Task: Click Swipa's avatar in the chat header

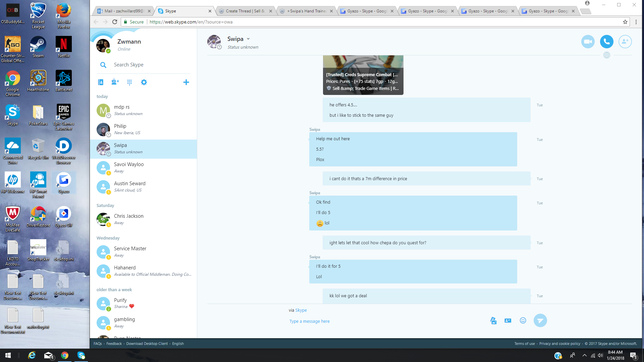Action: 214,42
